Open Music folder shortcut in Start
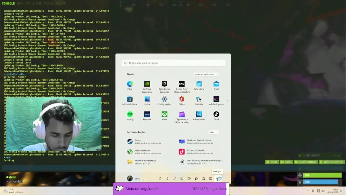This screenshot has height=195, width=346. pos(175,178)
